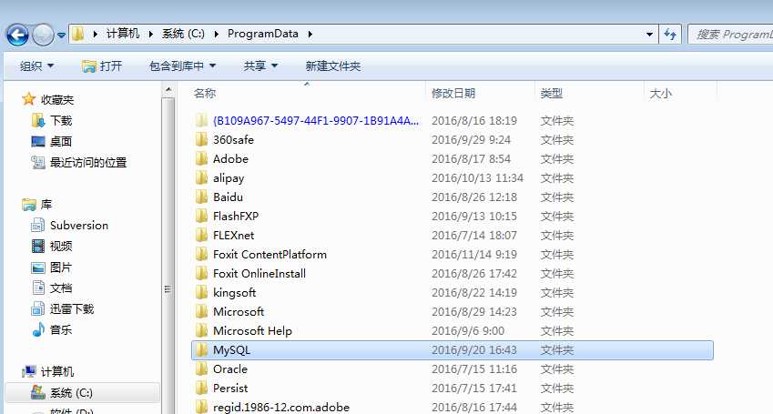Click folder icon of kingsoft

tap(201, 293)
